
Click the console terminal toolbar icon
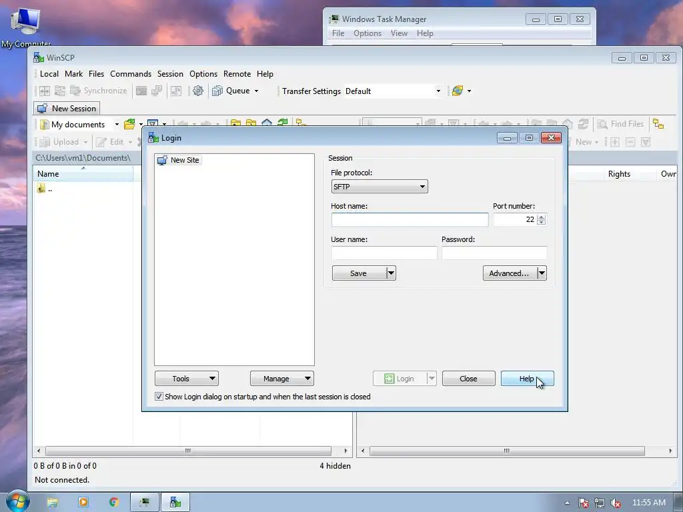(x=141, y=91)
